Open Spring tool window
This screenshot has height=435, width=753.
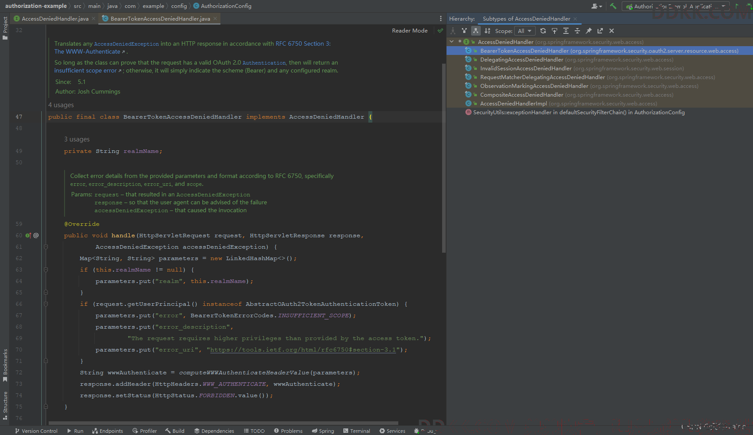(323, 431)
